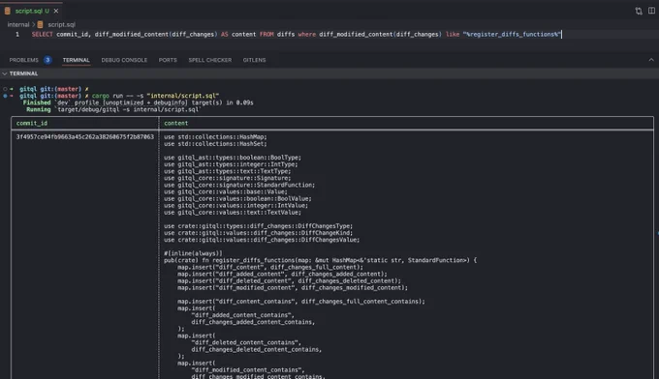Open the DEBUG CONSOLE tab
659x379 pixels.
(124, 60)
